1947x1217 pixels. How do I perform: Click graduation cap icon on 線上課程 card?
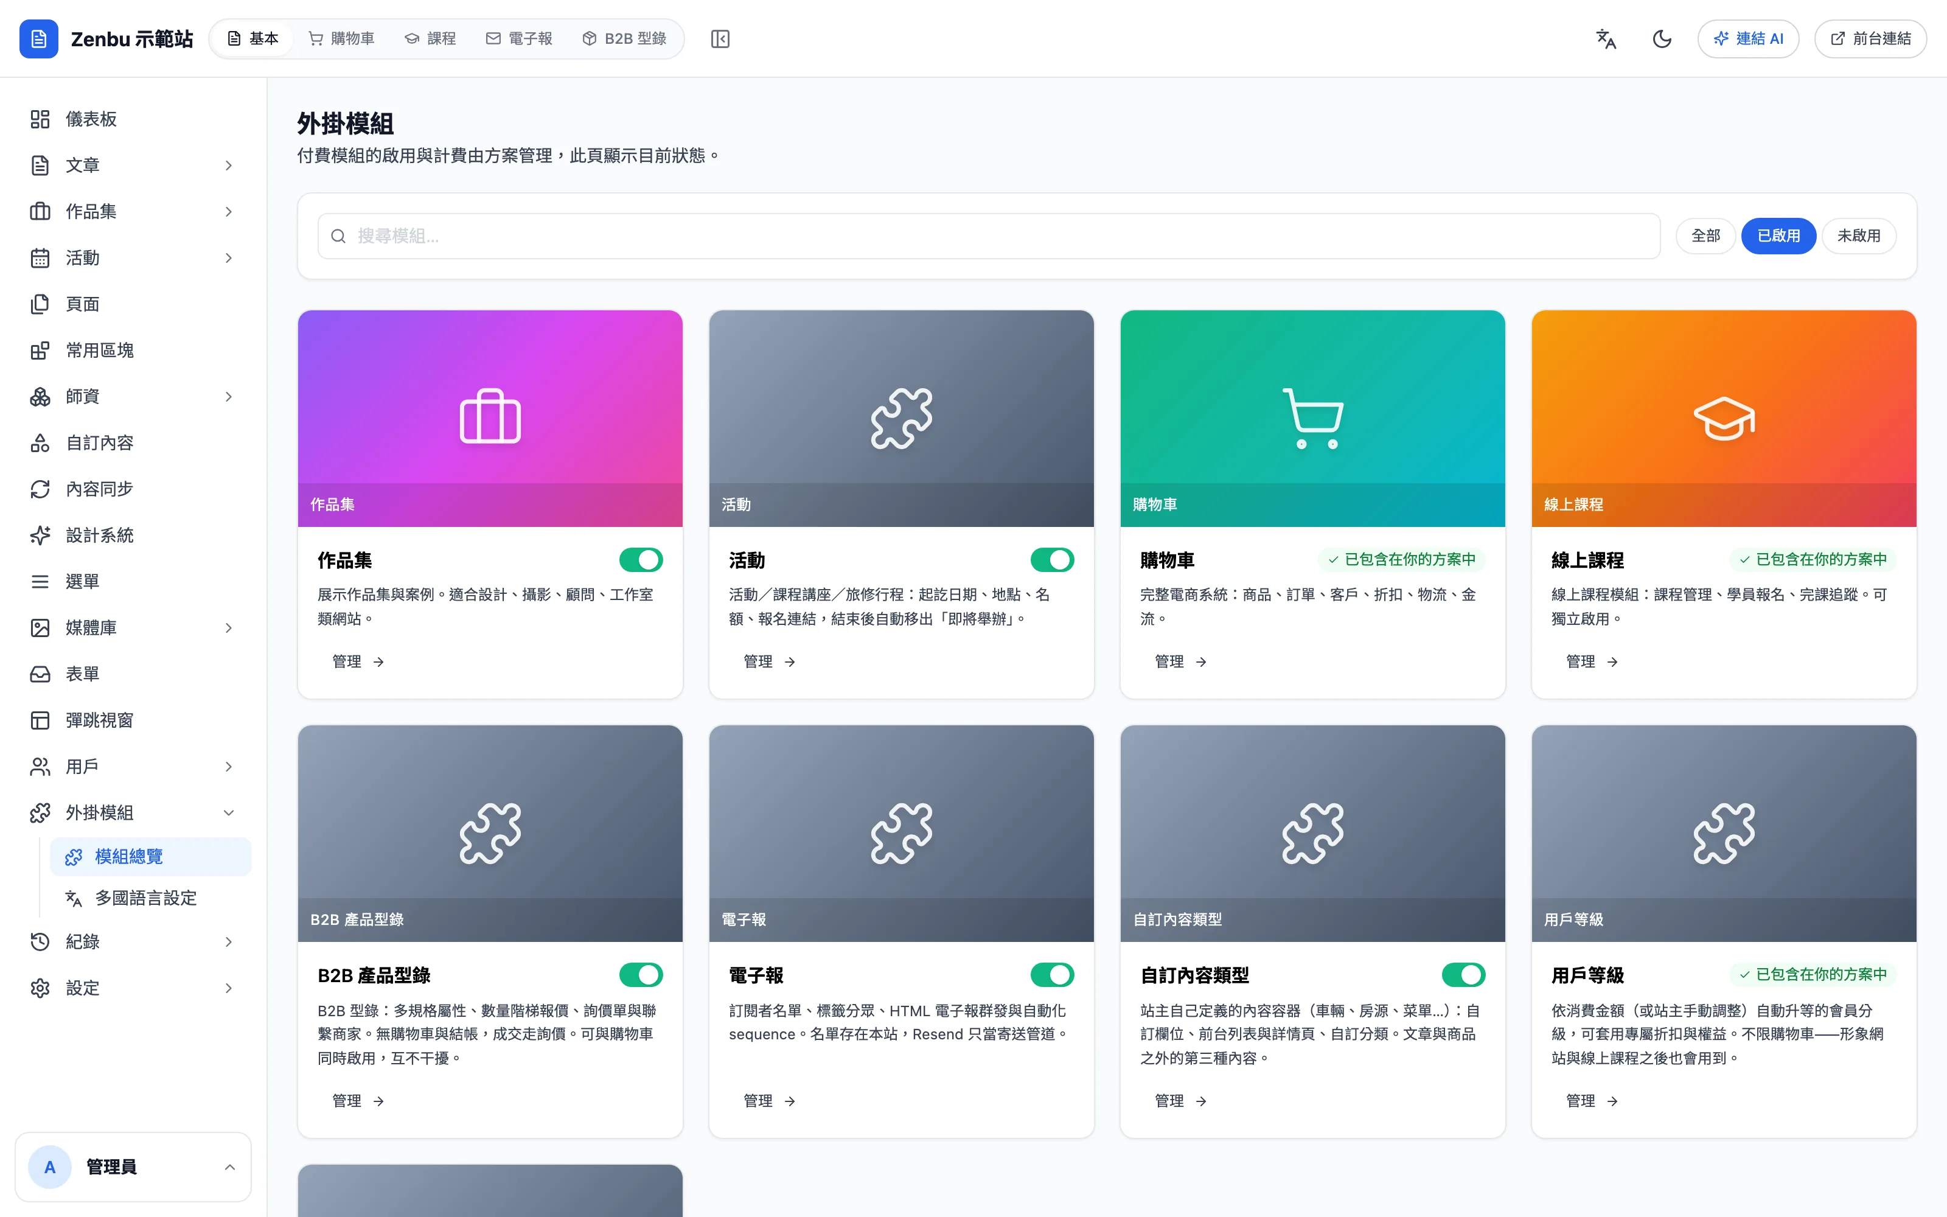pyautogui.click(x=1723, y=418)
